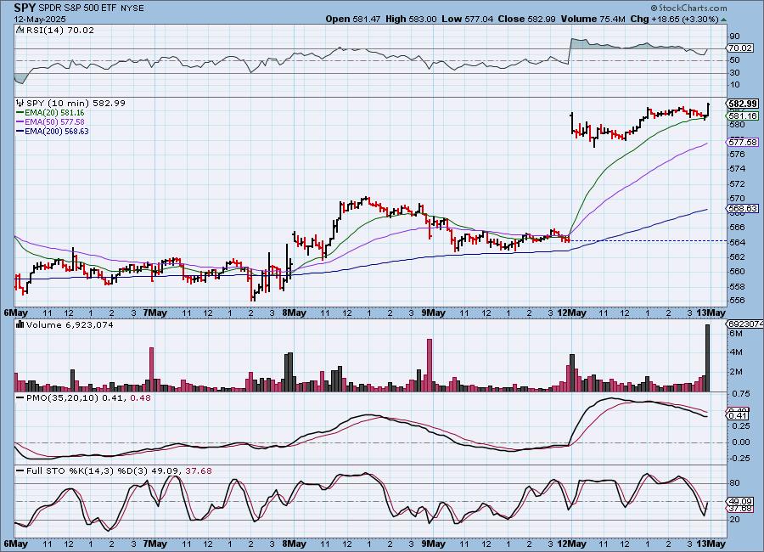This screenshot has height=552, width=764.
Task: Click the EMA(20) 581.16 legend text
Action: (54, 113)
